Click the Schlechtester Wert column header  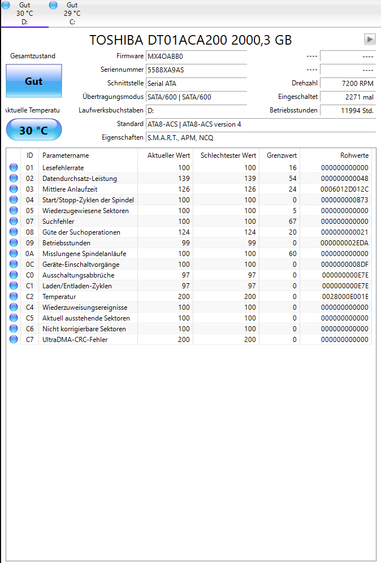click(x=226, y=155)
